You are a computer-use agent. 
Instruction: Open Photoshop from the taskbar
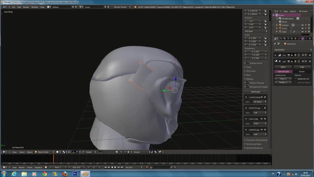(75, 173)
